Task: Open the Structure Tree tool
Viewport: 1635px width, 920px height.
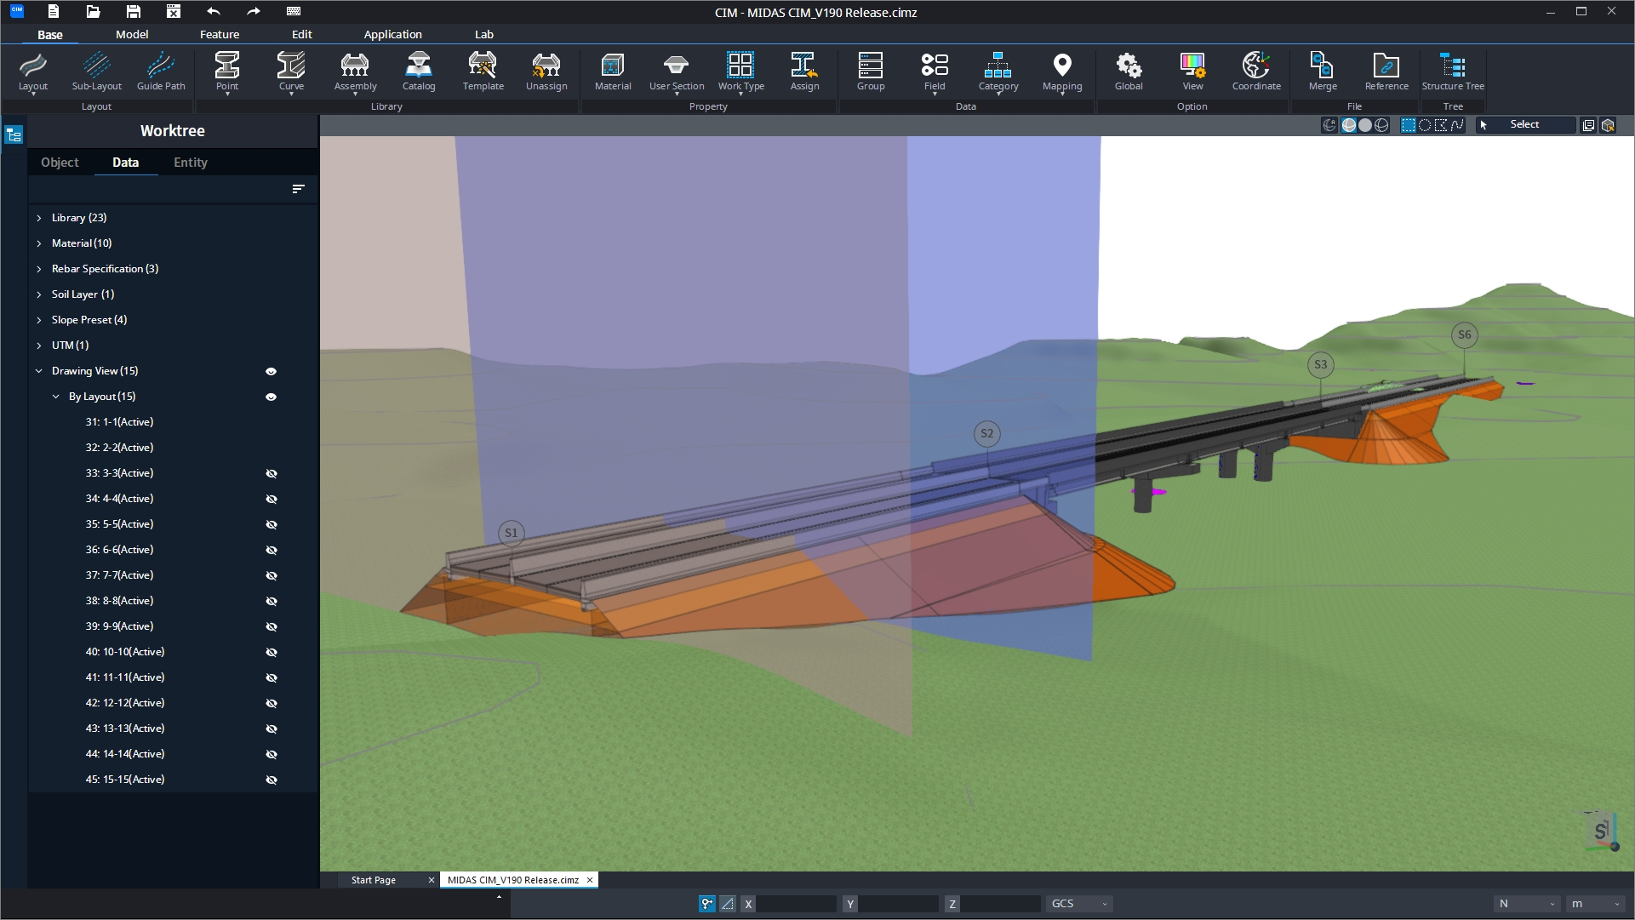Action: [1453, 71]
